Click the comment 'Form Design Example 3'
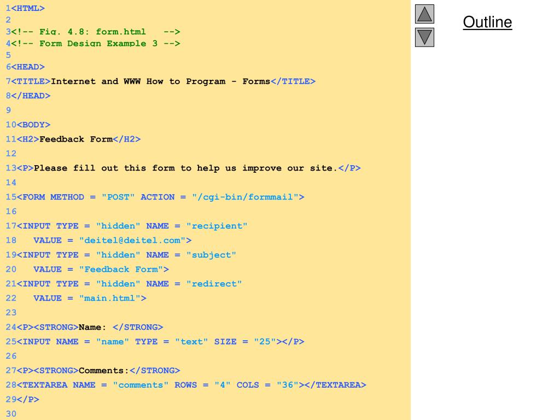 coord(98,44)
